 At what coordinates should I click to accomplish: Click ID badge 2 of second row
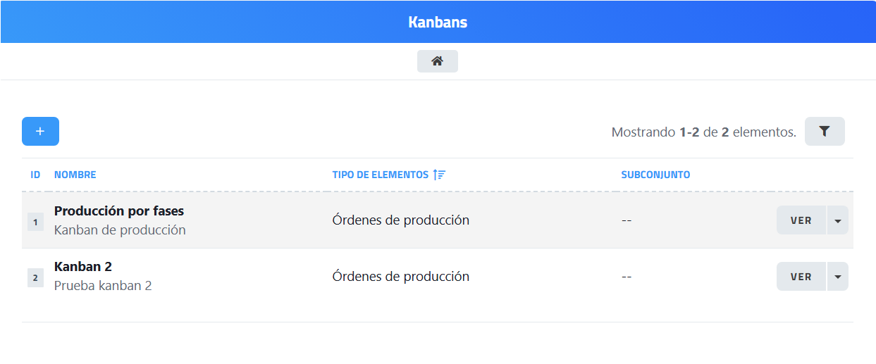coord(35,277)
